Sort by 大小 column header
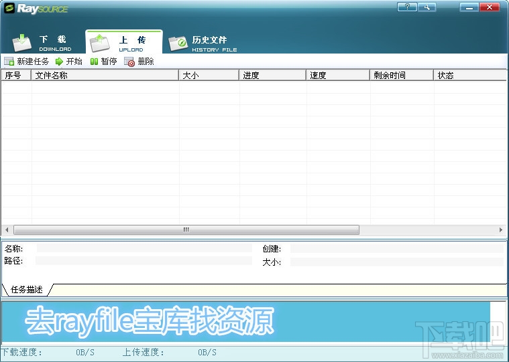The width and height of the screenshot is (509, 362). [x=209, y=75]
